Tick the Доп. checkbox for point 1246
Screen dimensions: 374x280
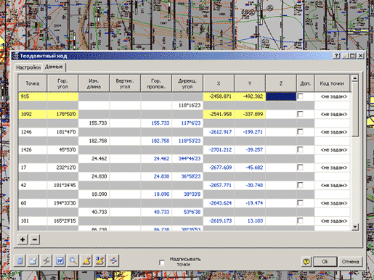(300, 132)
